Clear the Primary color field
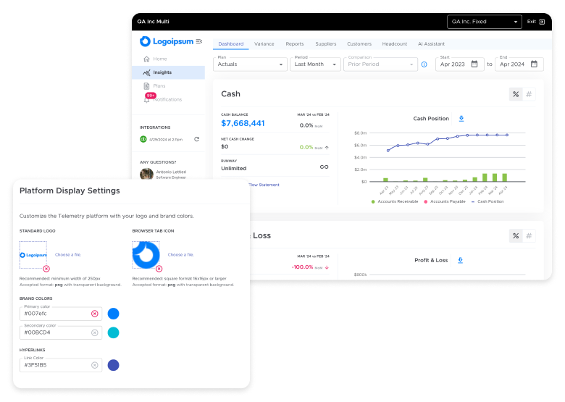Viewport: 565px width, 402px height. 95,314
